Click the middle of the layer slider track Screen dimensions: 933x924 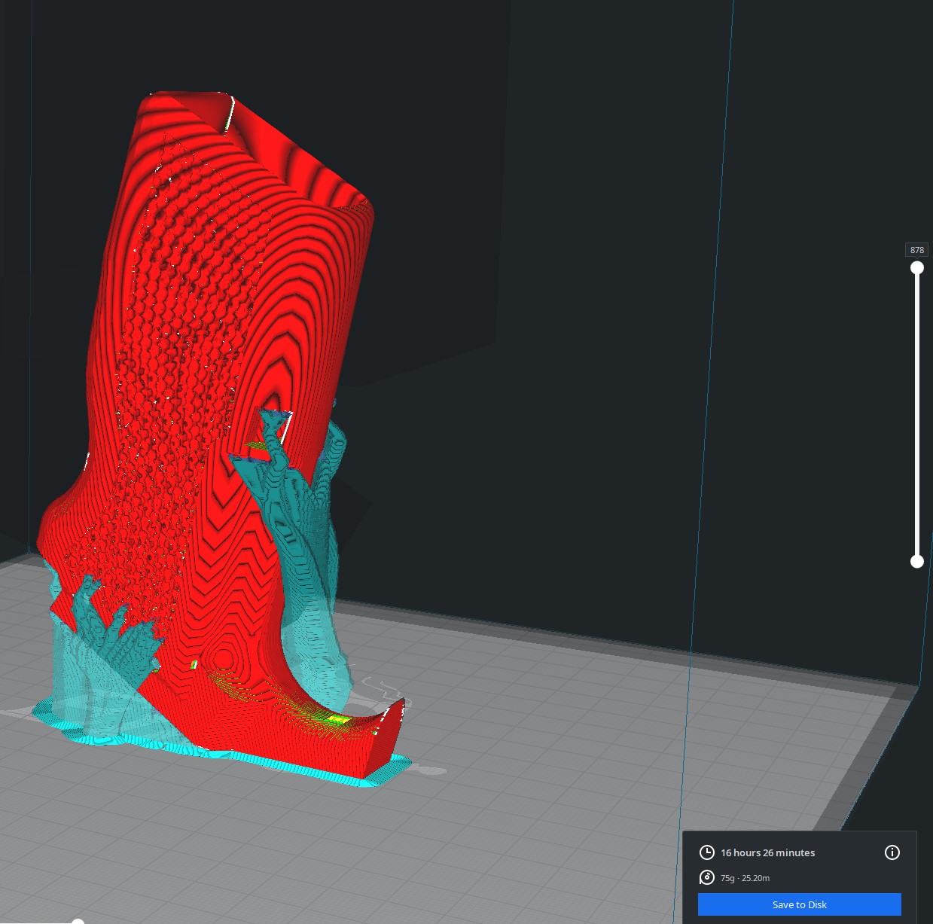pos(916,414)
